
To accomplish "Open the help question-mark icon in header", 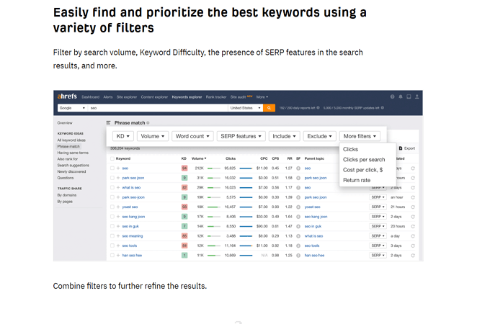I will click(392, 96).
